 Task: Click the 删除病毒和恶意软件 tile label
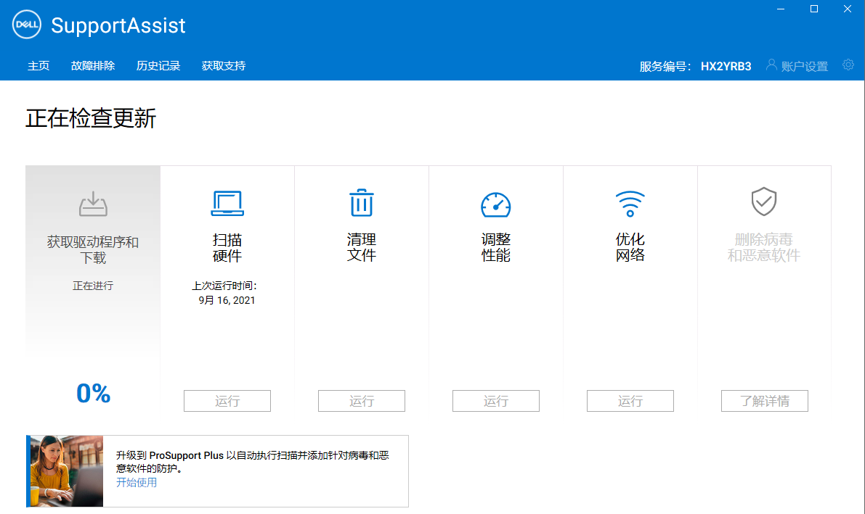[x=764, y=247]
